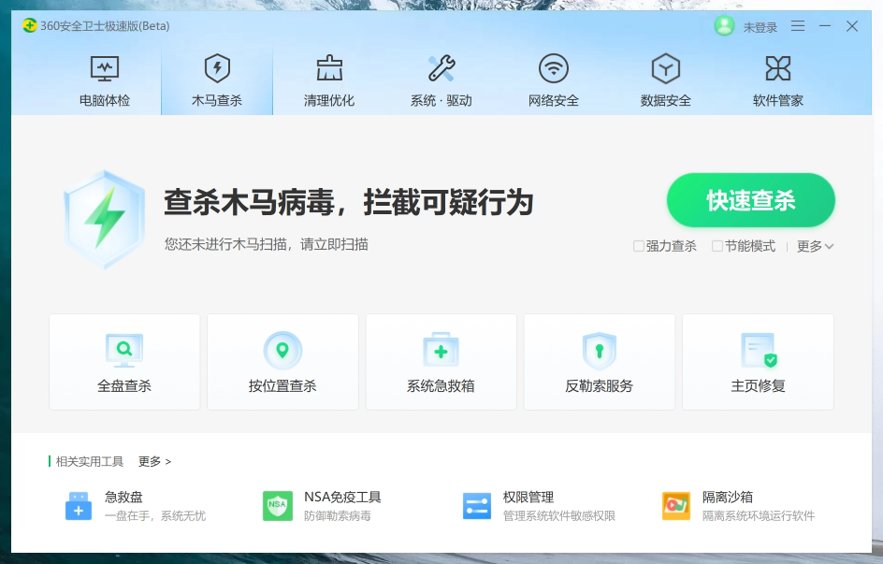
Task: Click the green user avatar icon
Action: coord(724,26)
